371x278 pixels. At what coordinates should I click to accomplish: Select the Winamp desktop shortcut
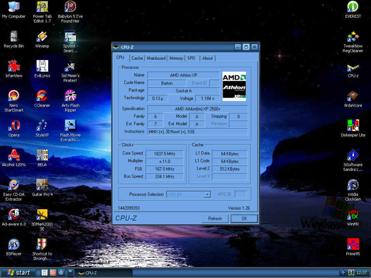pos(42,37)
